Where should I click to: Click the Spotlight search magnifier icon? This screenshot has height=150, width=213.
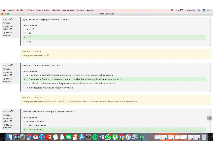[x=199, y=10]
